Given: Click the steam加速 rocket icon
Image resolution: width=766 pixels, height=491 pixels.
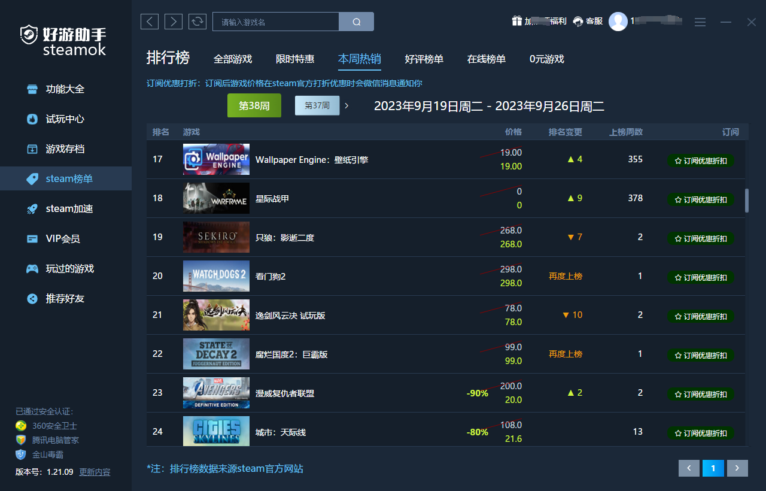Looking at the screenshot, I should [x=32, y=209].
